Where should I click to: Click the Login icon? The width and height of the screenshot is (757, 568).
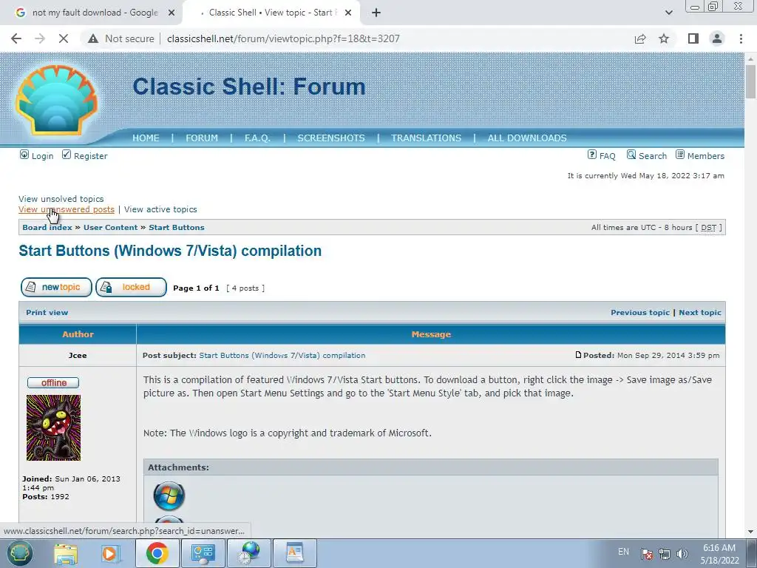pyautogui.click(x=24, y=155)
